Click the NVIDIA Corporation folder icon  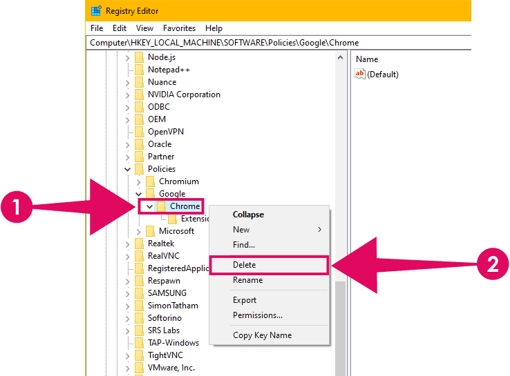139,95
